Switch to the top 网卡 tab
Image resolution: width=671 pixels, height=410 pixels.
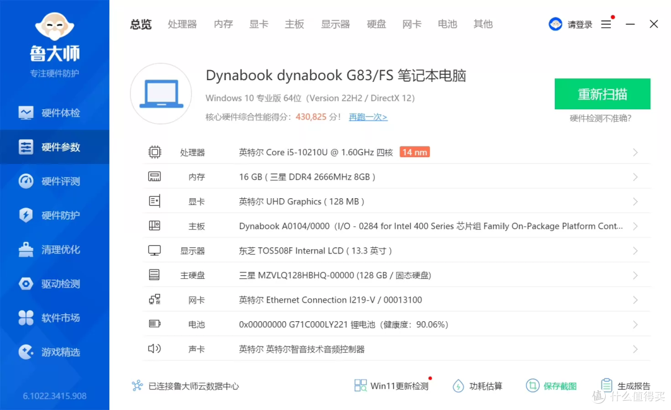(412, 24)
